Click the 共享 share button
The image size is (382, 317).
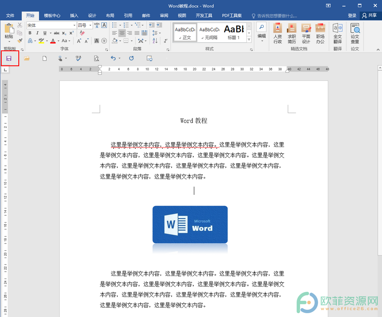pyautogui.click(x=370, y=15)
